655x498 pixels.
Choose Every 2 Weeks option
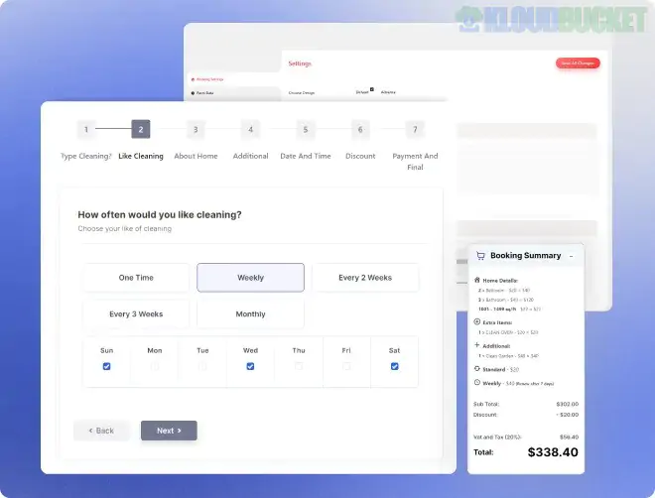tap(365, 278)
